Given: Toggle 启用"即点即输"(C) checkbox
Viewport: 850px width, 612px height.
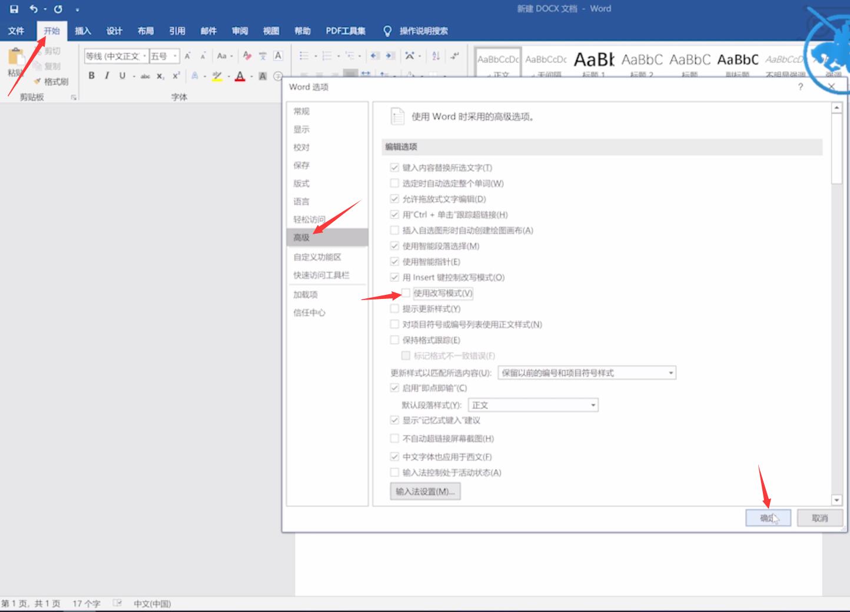Looking at the screenshot, I should click(394, 388).
